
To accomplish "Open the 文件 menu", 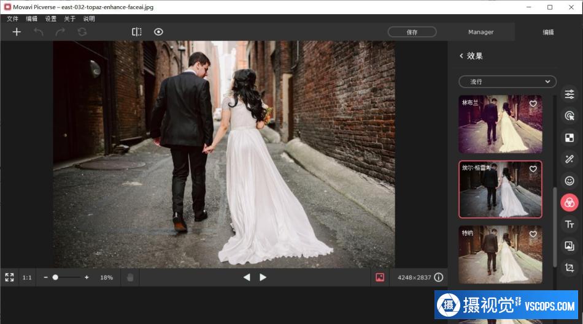I will pyautogui.click(x=12, y=18).
